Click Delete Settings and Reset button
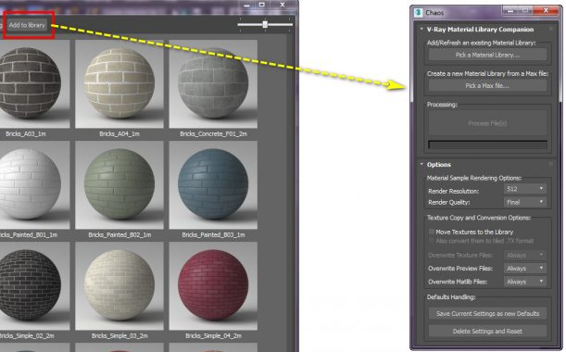 [x=487, y=331]
